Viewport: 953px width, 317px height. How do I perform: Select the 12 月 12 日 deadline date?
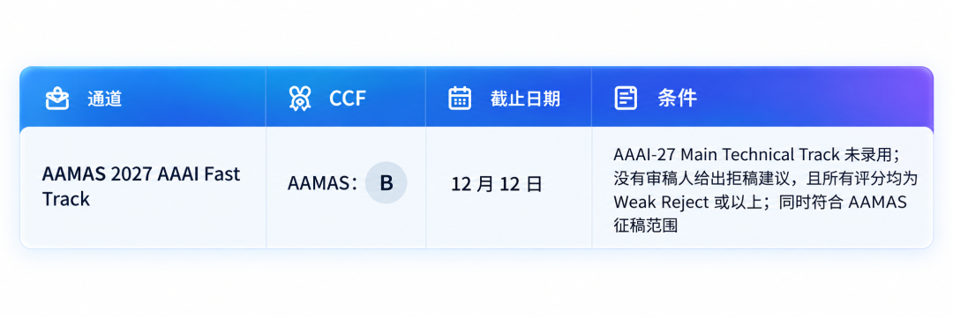point(496,184)
